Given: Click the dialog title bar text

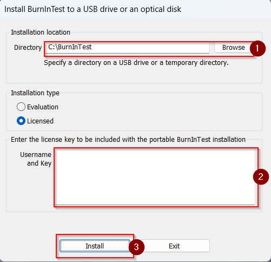Looking at the screenshot, I should pyautogui.click(x=92, y=9).
